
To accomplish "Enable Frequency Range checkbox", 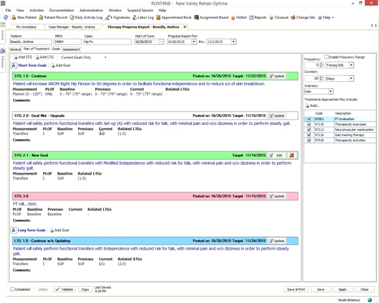I will [327, 57].
